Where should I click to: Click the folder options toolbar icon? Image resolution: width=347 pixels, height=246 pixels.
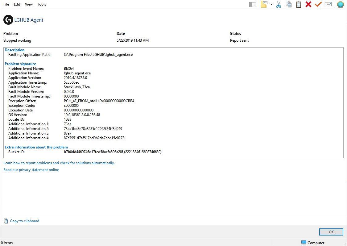[264, 4]
